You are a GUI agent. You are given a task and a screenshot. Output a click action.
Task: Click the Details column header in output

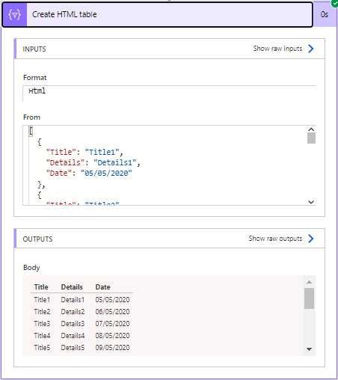pos(72,287)
